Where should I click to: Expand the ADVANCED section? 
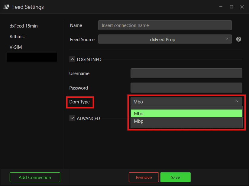(72, 118)
